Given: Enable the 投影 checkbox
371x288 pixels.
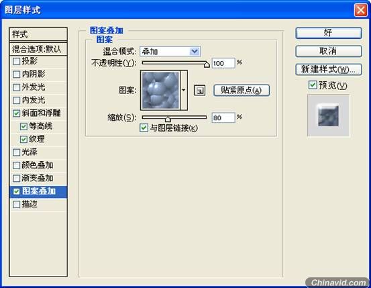Looking at the screenshot, I should [x=16, y=61].
